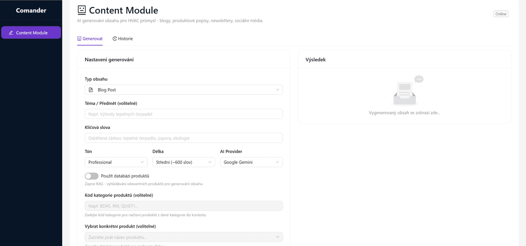
Task: Click the Online status badge
Action: 501,14
